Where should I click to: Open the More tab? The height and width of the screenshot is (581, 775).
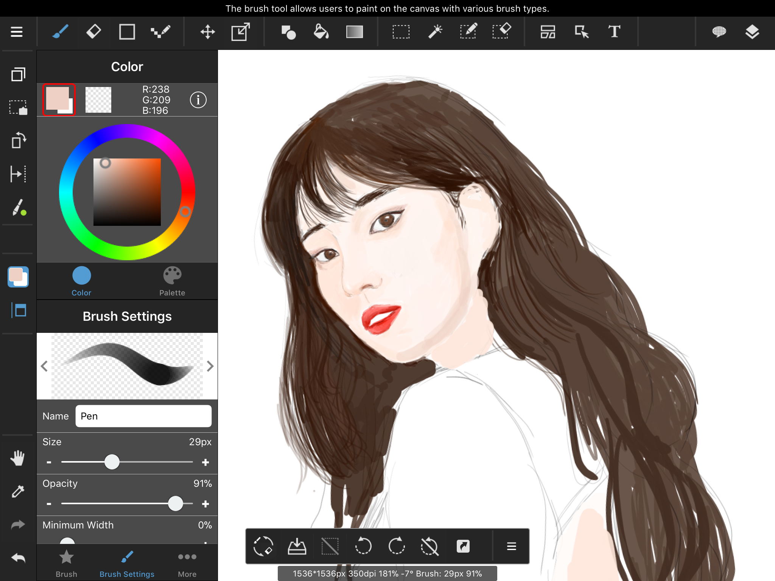187,564
